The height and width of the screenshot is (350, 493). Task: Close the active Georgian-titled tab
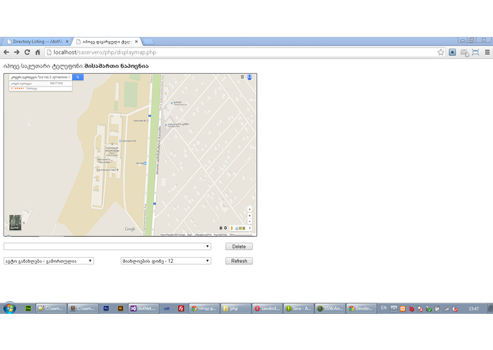pos(136,41)
